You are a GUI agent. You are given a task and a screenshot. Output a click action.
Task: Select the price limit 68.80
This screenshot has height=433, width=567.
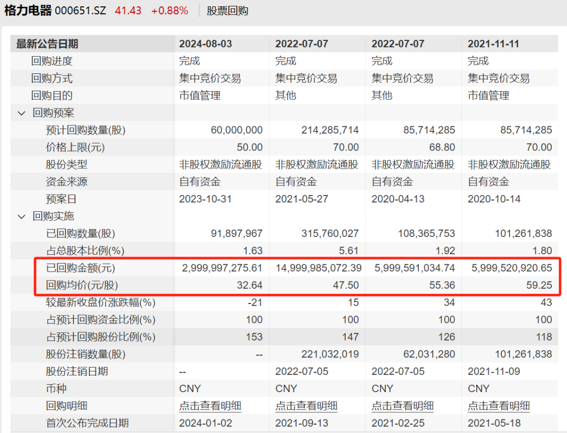point(442,147)
